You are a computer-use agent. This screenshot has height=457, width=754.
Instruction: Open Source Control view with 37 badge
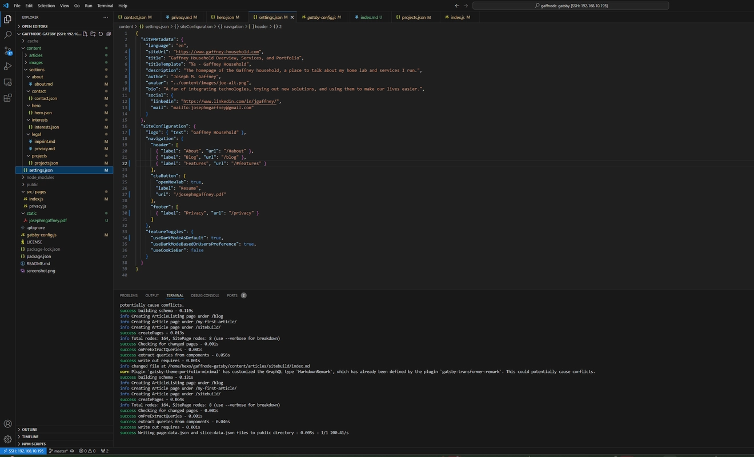click(x=7, y=51)
